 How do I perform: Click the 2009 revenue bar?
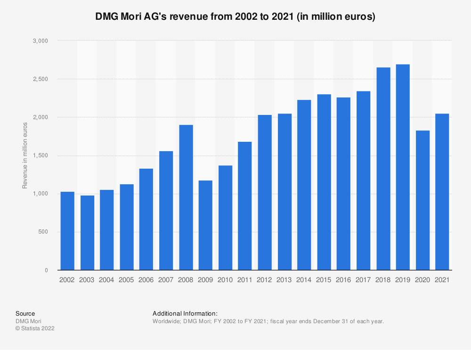(205, 225)
